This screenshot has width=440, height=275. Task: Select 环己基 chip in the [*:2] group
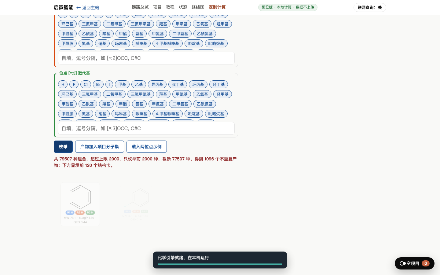68,24
